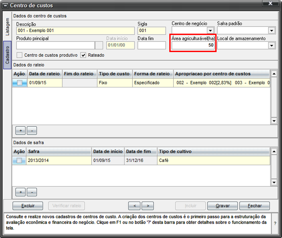Click the Tipo de cultivo column header
282x238 pixels.
(213, 152)
